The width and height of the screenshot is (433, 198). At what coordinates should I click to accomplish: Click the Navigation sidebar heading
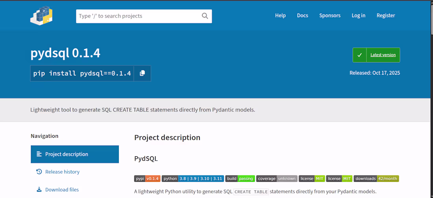click(x=44, y=136)
